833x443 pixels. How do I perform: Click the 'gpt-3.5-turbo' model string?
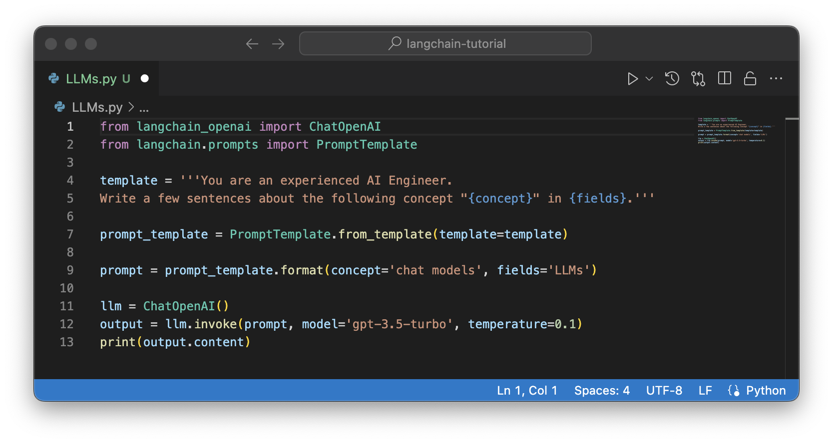point(399,324)
